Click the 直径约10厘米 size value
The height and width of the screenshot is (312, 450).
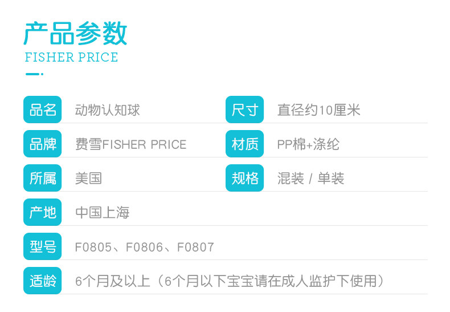(318, 110)
